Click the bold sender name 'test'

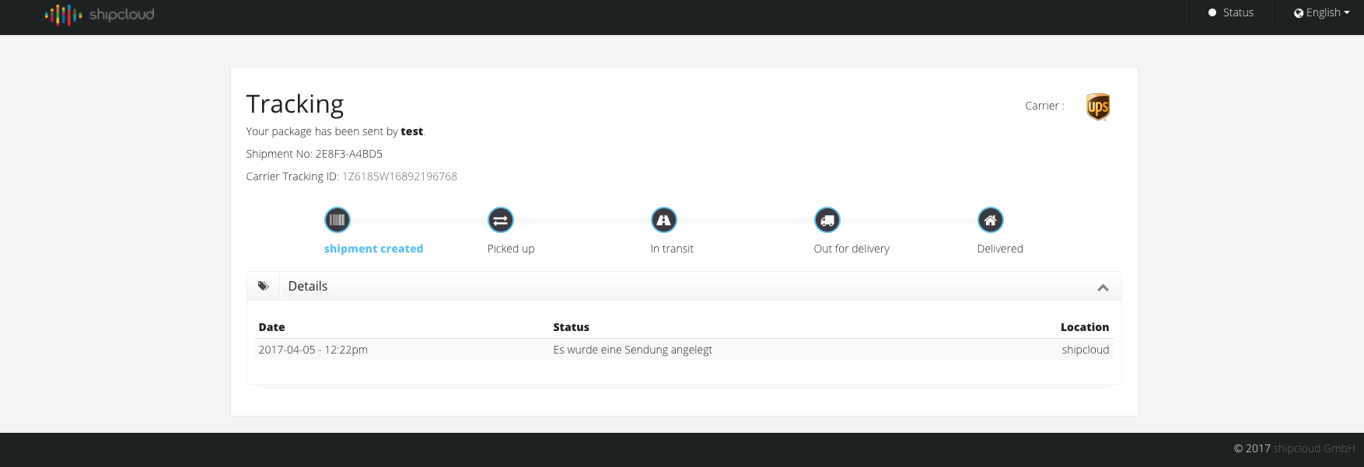click(x=411, y=131)
